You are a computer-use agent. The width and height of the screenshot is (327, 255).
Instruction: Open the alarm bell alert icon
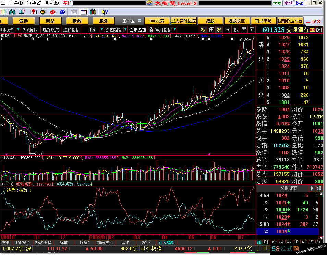point(22,12)
